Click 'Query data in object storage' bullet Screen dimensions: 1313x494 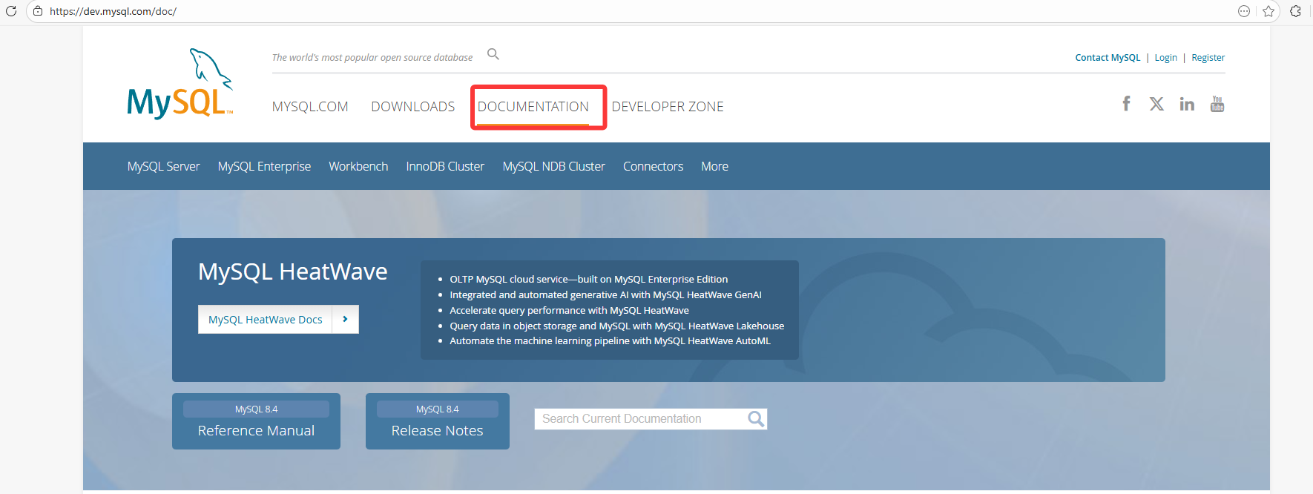[616, 326]
